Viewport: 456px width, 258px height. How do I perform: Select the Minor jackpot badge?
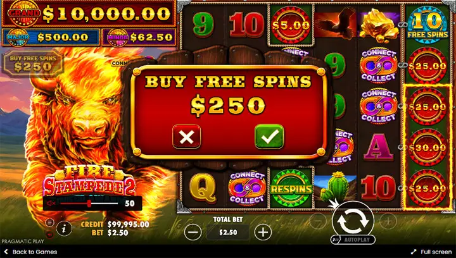point(118,37)
